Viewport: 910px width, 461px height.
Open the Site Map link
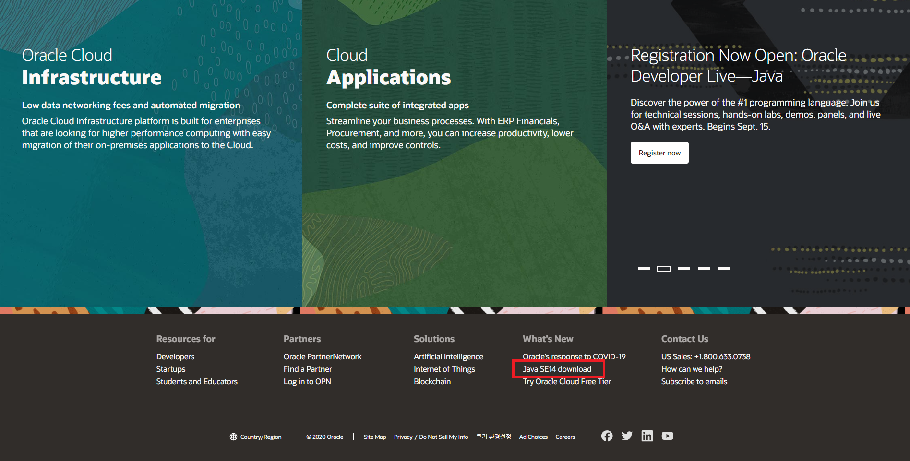(x=375, y=437)
